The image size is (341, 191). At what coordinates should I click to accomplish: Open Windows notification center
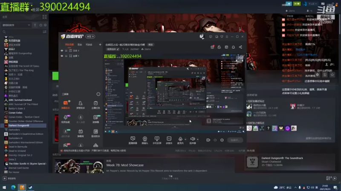point(335,187)
